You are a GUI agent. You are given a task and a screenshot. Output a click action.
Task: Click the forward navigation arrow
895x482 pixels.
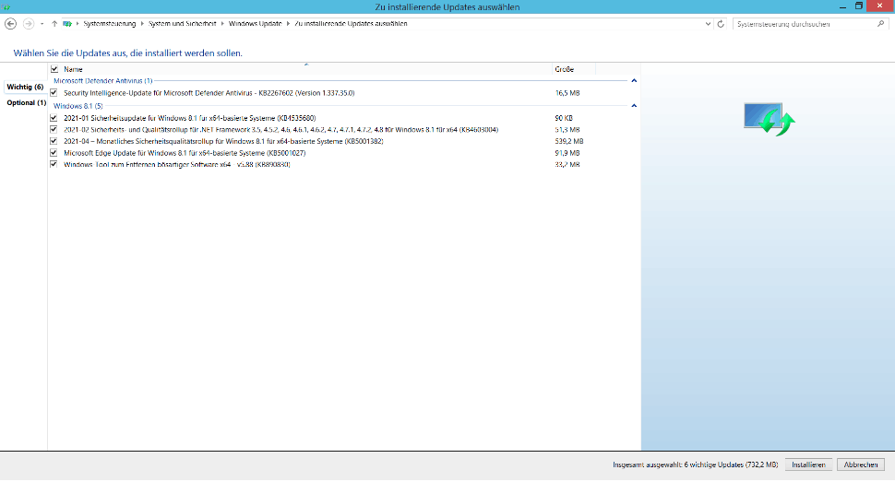28,23
